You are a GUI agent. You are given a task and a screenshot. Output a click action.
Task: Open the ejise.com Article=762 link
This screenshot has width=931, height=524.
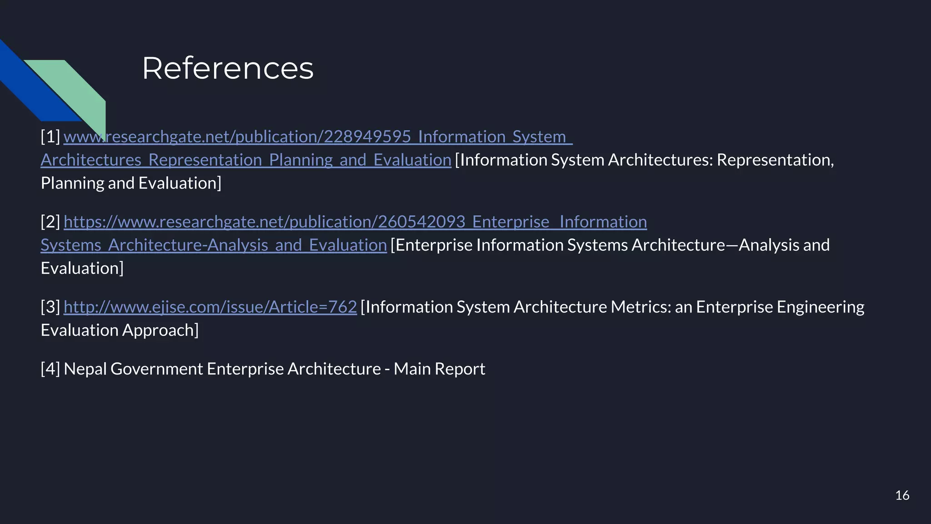210,307
